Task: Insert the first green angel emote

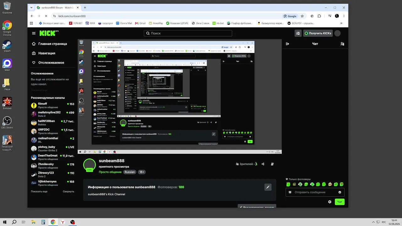Action: pyautogui.click(x=288, y=184)
